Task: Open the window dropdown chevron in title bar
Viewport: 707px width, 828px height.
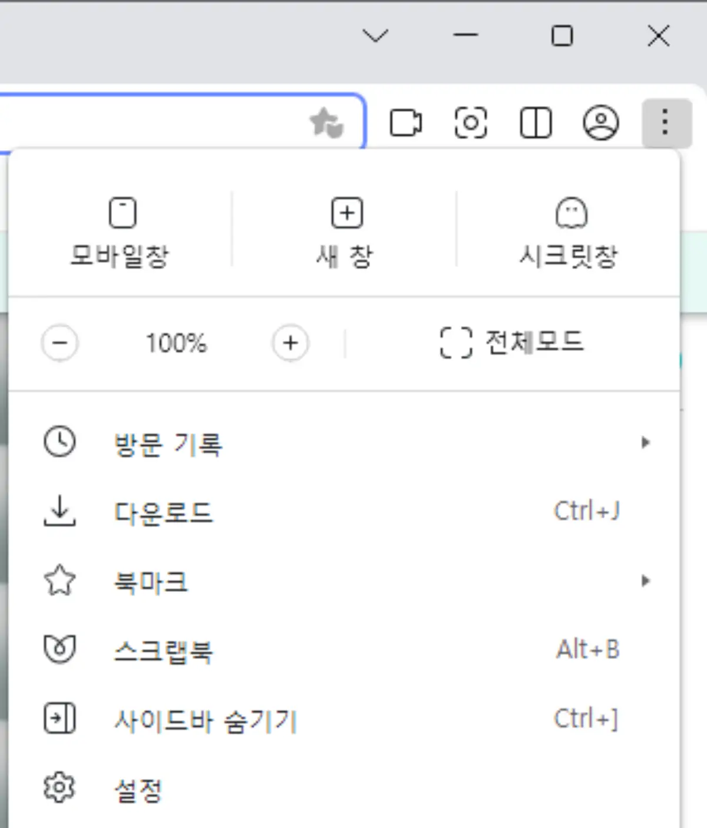Action: 375,35
